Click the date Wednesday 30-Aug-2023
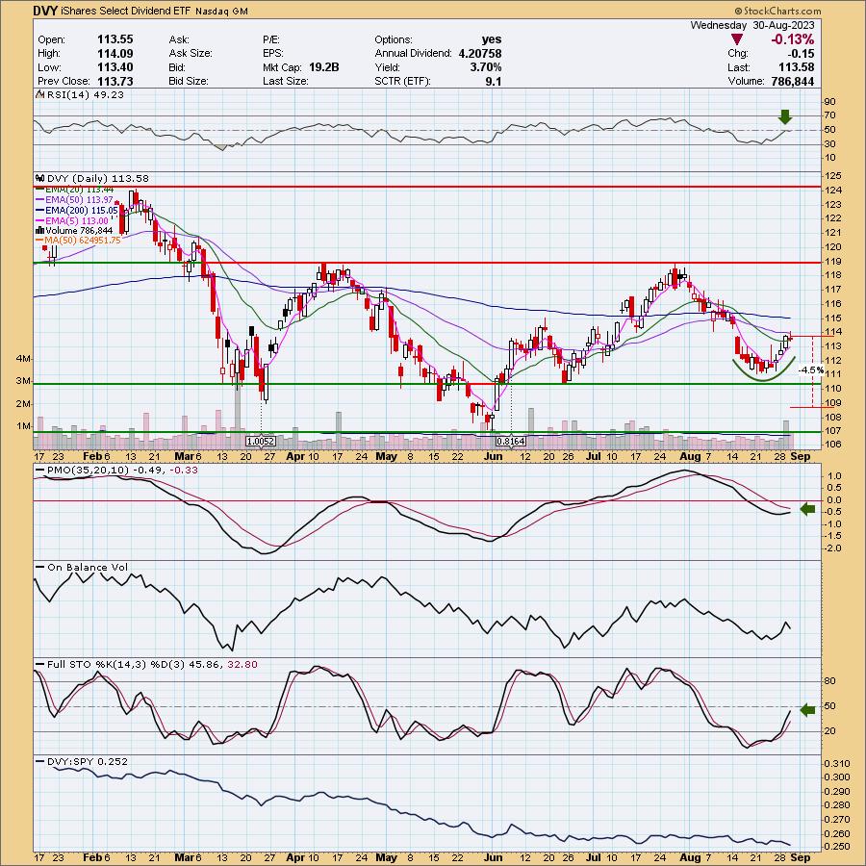The height and width of the screenshot is (866, 866). click(x=752, y=25)
